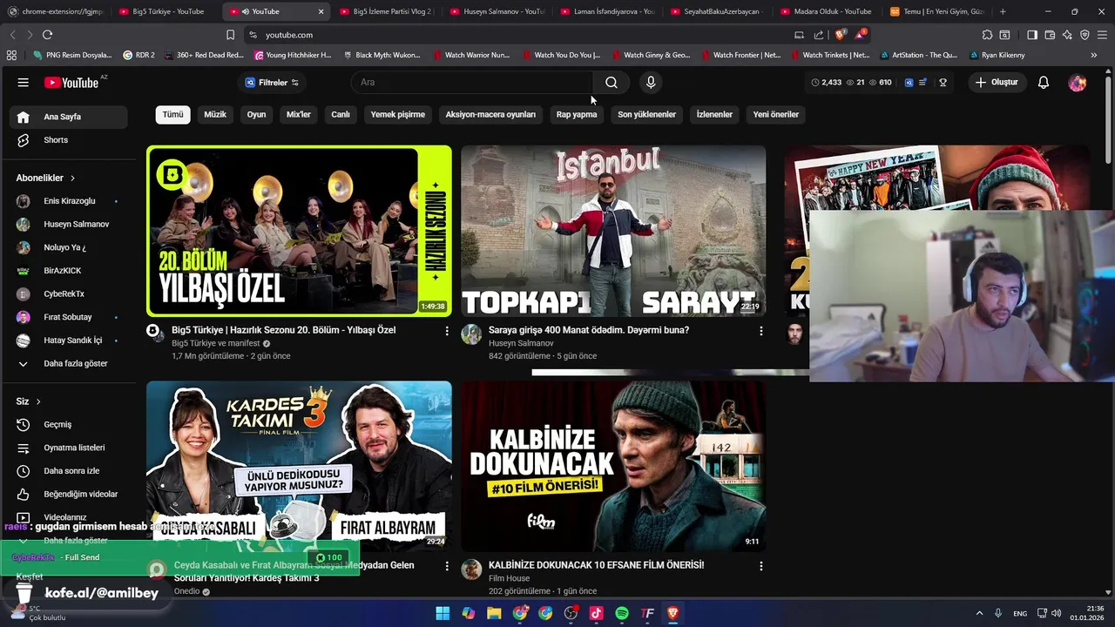This screenshot has height=627, width=1115.
Task: Open File Explorer from the taskbar
Action: pos(494,613)
